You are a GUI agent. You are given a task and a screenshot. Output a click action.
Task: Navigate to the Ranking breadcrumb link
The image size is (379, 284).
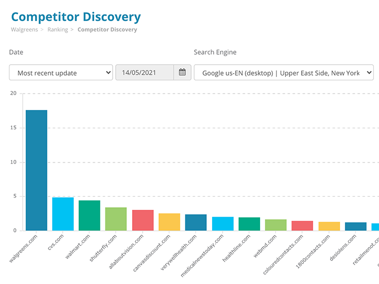(57, 30)
